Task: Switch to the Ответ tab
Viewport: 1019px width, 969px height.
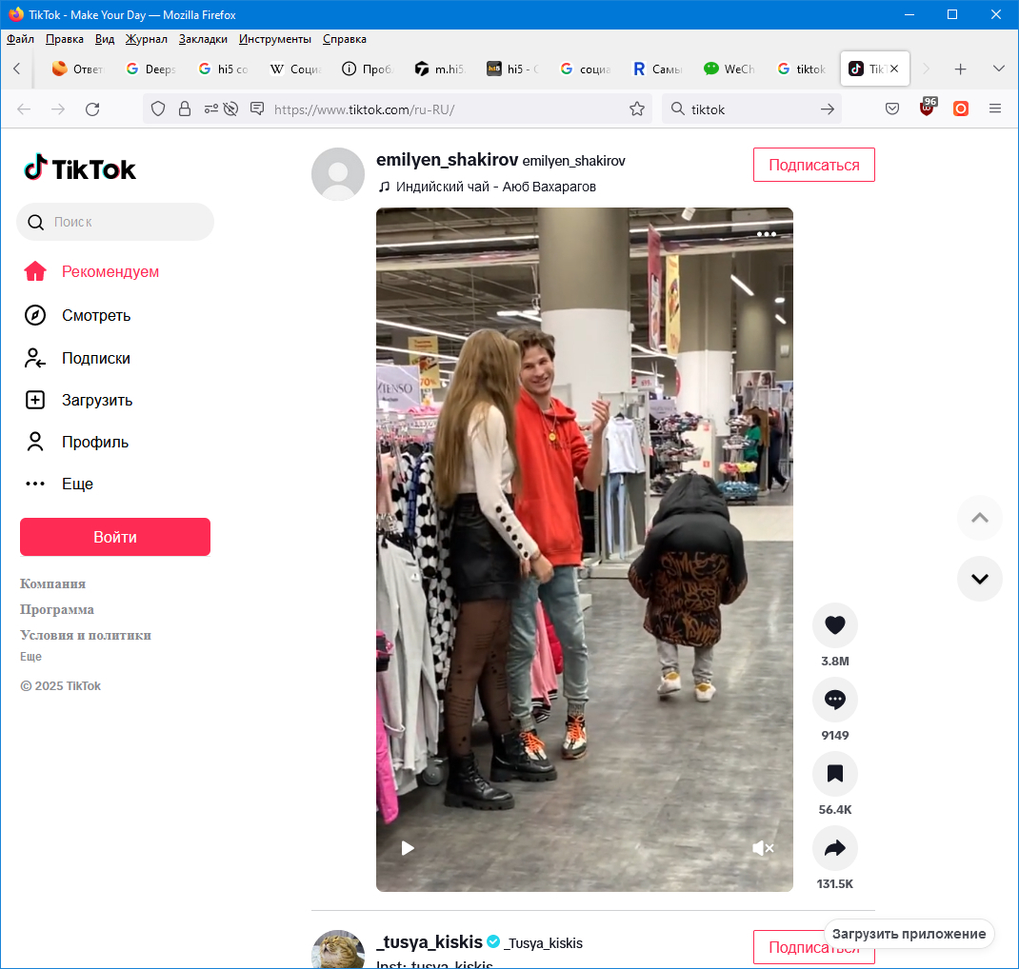Action: pyautogui.click(x=79, y=69)
